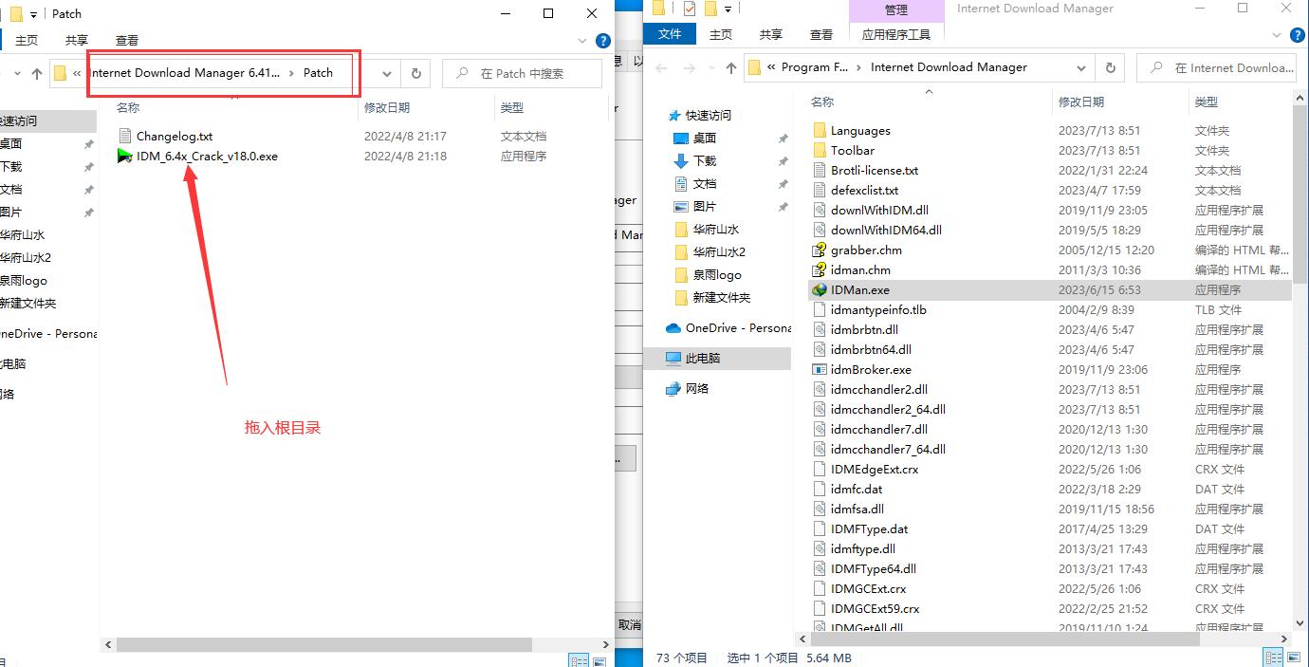This screenshot has height=667, width=1309.
Task: Switch to details view in Patch window
Action: coord(577,660)
